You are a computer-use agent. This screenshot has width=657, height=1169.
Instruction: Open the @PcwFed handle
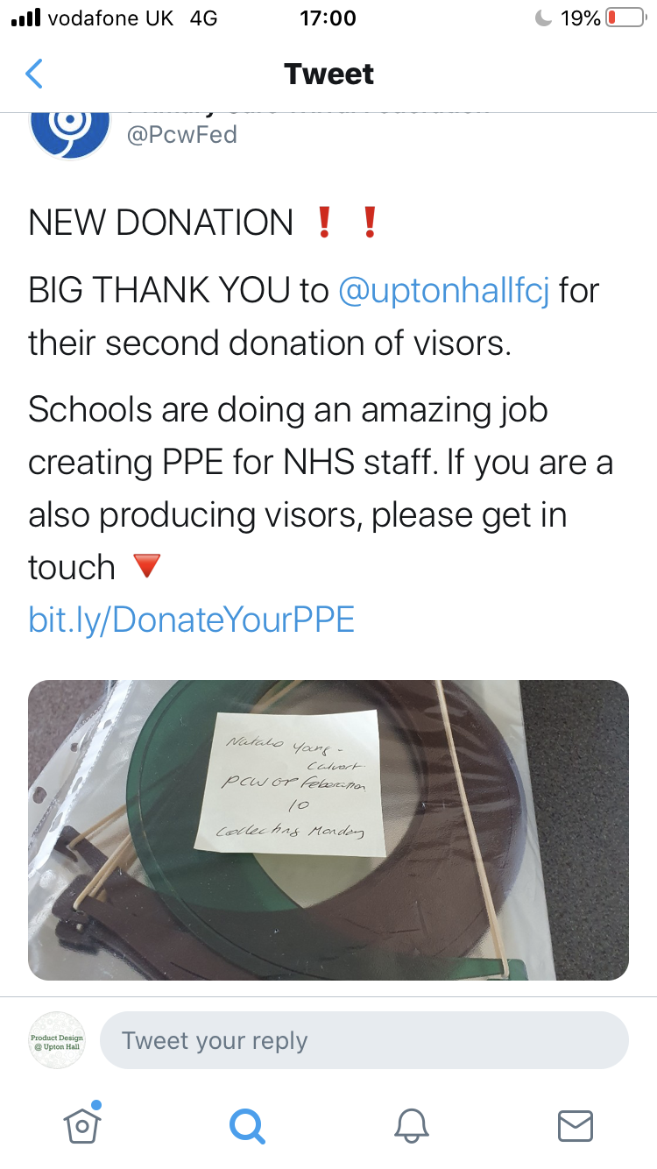(182, 135)
